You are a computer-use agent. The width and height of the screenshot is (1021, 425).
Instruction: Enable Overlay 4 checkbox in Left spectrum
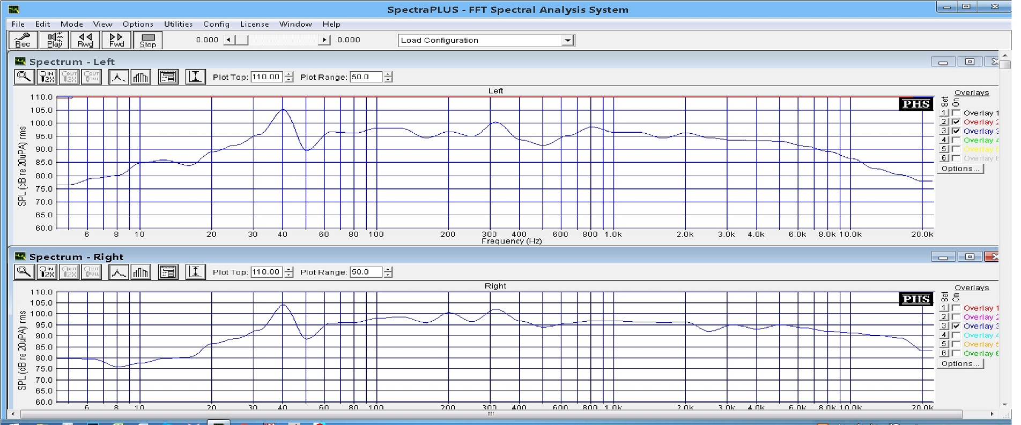pos(956,140)
